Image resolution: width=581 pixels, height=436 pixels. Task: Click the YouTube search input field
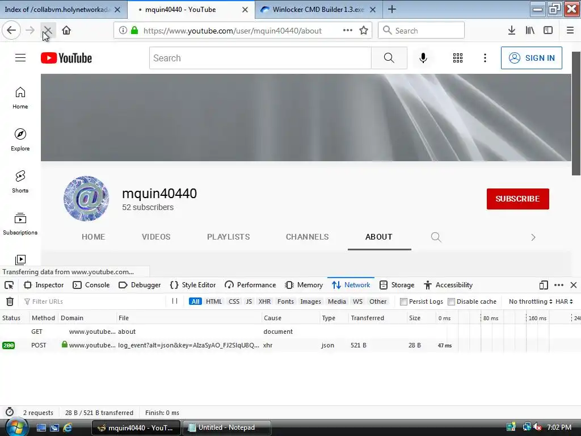pyautogui.click(x=260, y=58)
